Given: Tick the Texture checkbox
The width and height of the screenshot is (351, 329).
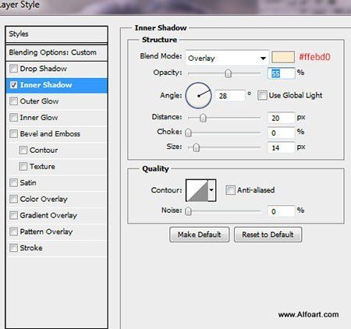Looking at the screenshot, I should coord(23,166).
